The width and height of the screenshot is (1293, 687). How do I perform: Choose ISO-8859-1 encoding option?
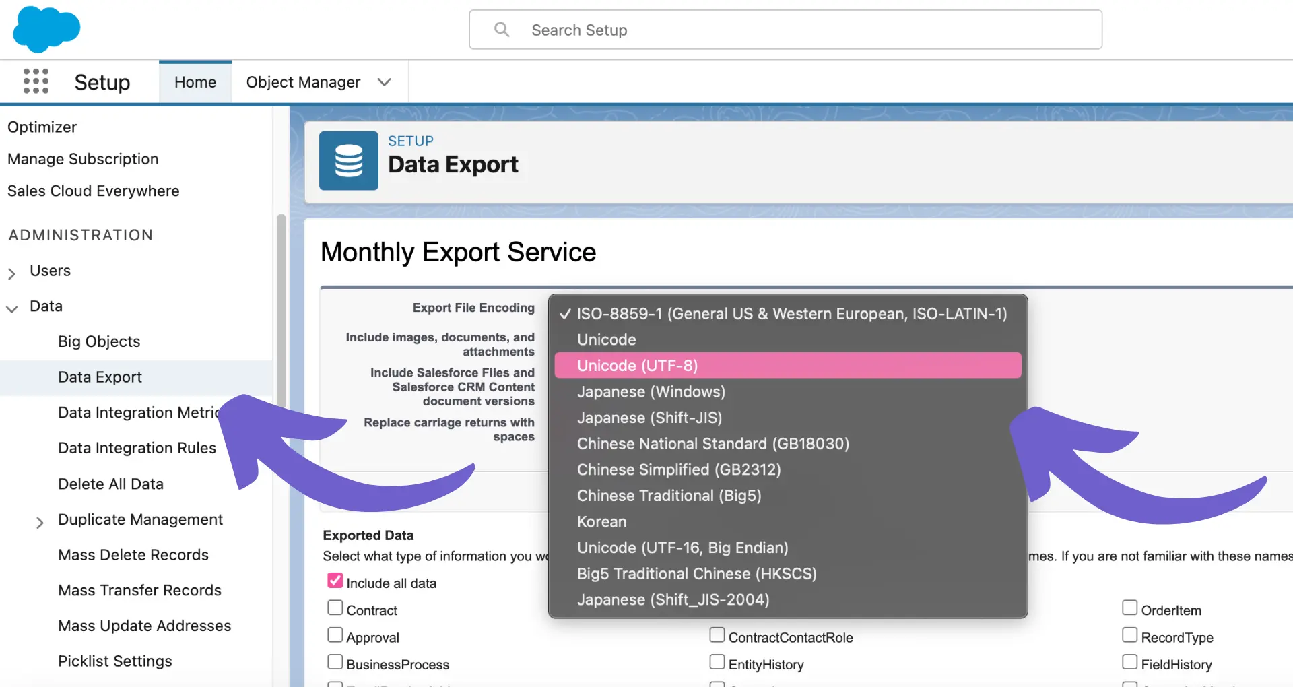788,314
